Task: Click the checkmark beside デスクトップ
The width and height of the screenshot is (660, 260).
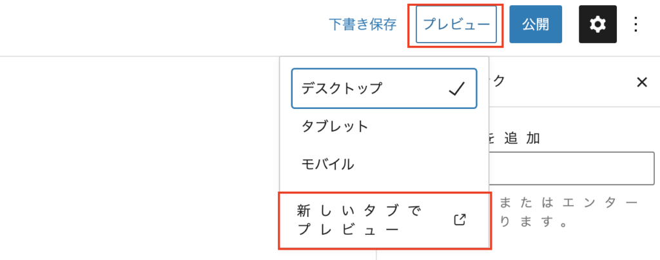Action: pyautogui.click(x=457, y=88)
